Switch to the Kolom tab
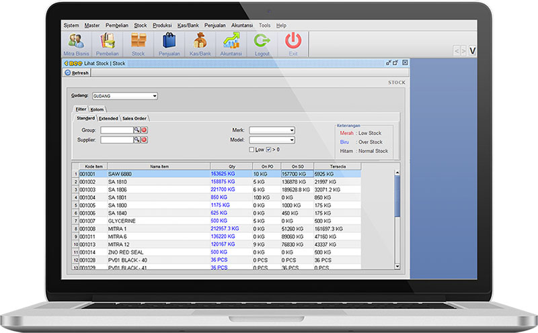The height and width of the screenshot is (333, 538). coord(98,109)
